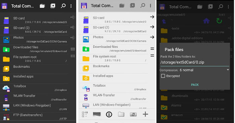This screenshot has width=235, height=123.
Task: Toggle the checked amazon folder selection
Action: pos(164,117)
